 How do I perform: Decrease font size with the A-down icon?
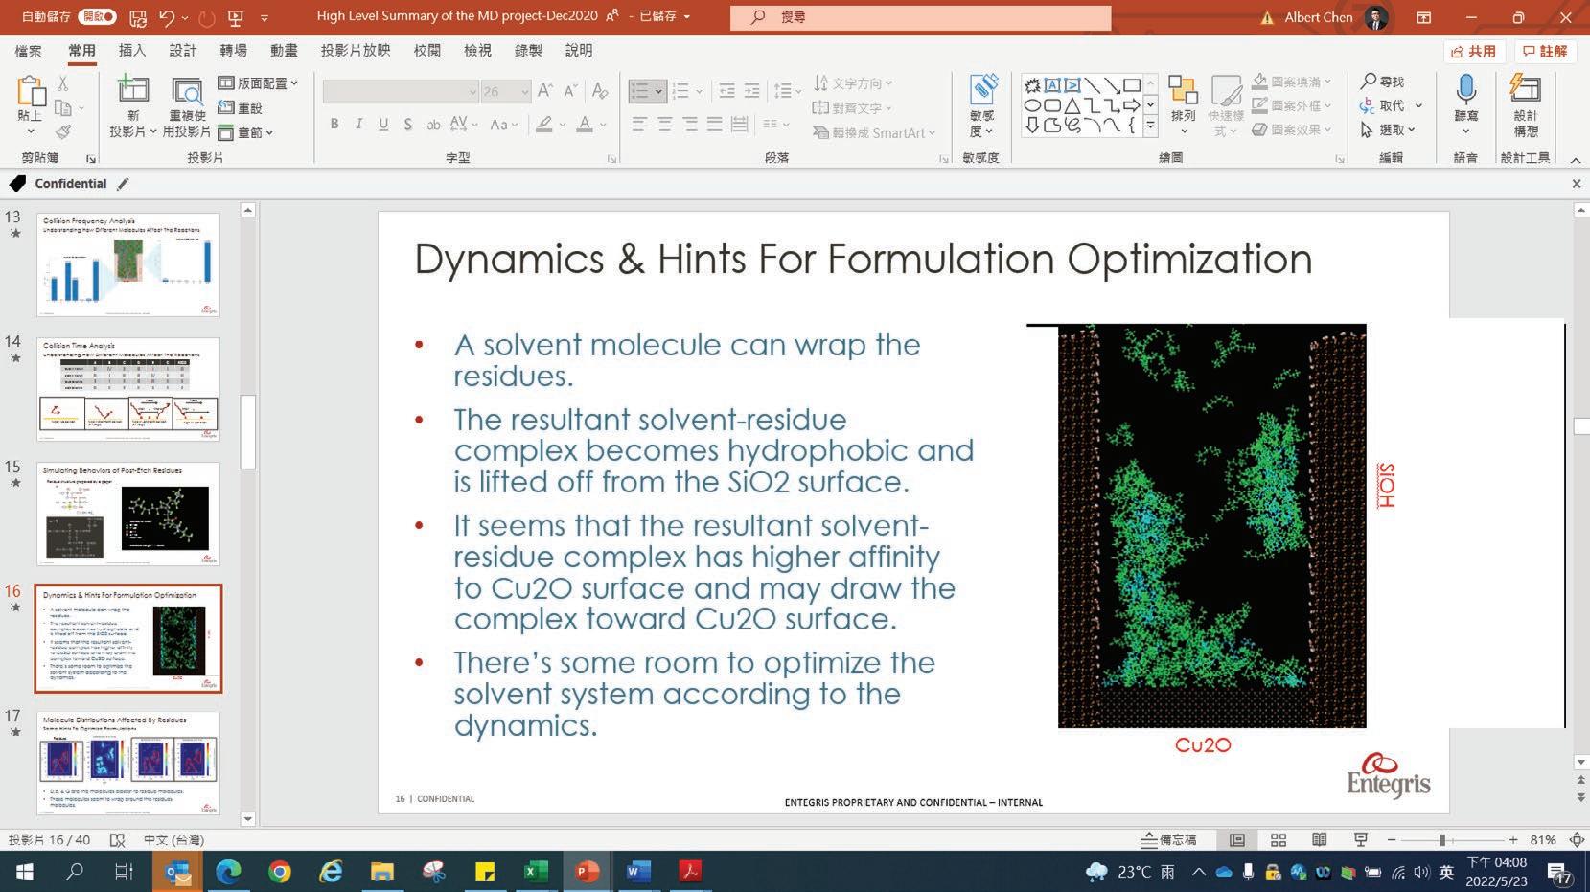pos(570,91)
